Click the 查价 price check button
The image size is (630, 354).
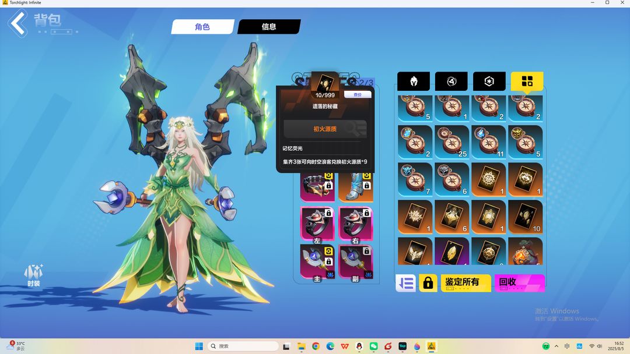pos(358,95)
